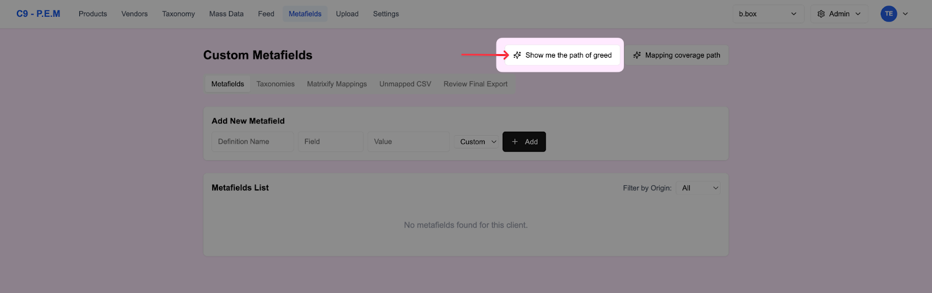Image resolution: width=932 pixels, height=293 pixels.
Task: Click the gear icon next to Admin
Action: click(821, 14)
